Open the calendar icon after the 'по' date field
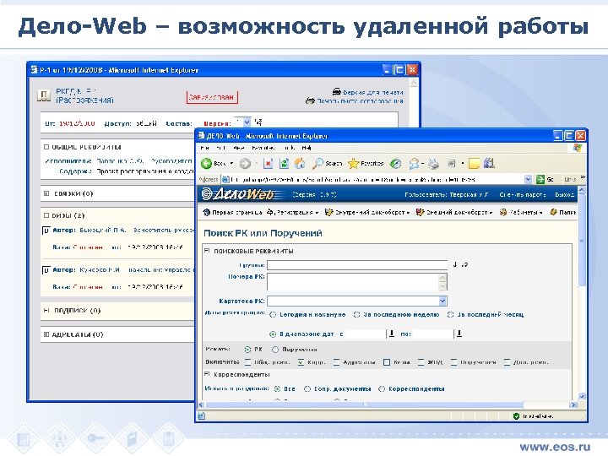Screen dimensions: 608x456 [x=459, y=334]
